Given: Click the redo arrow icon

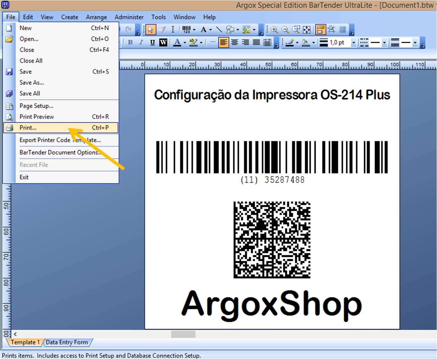Looking at the screenshot, I should pos(128,30).
